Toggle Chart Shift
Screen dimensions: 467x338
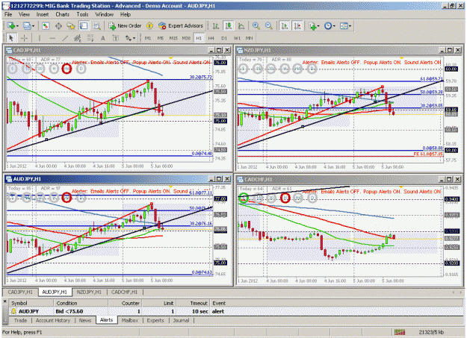coord(297,26)
